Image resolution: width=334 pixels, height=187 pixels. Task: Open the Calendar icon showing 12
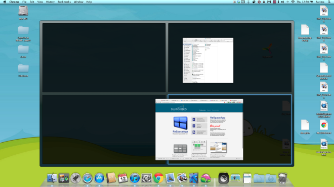point(123,178)
